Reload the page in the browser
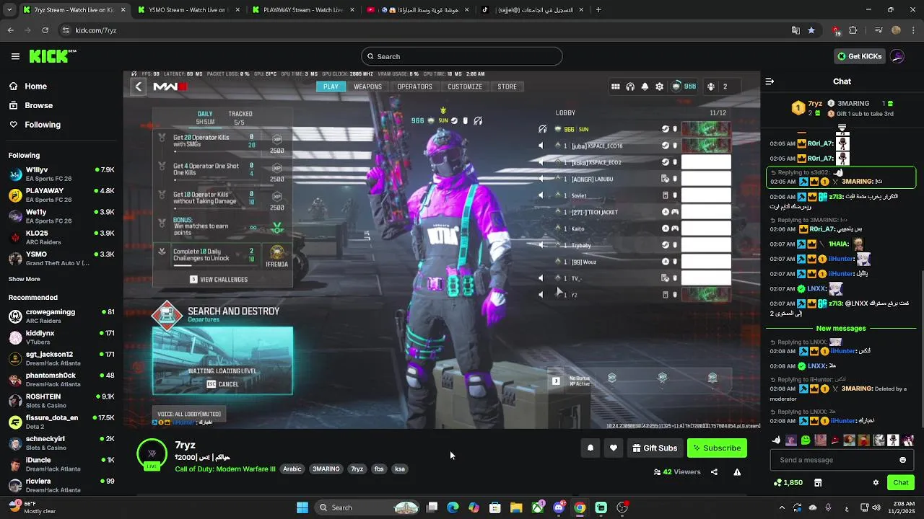This screenshot has height=519, width=924. tap(45, 30)
